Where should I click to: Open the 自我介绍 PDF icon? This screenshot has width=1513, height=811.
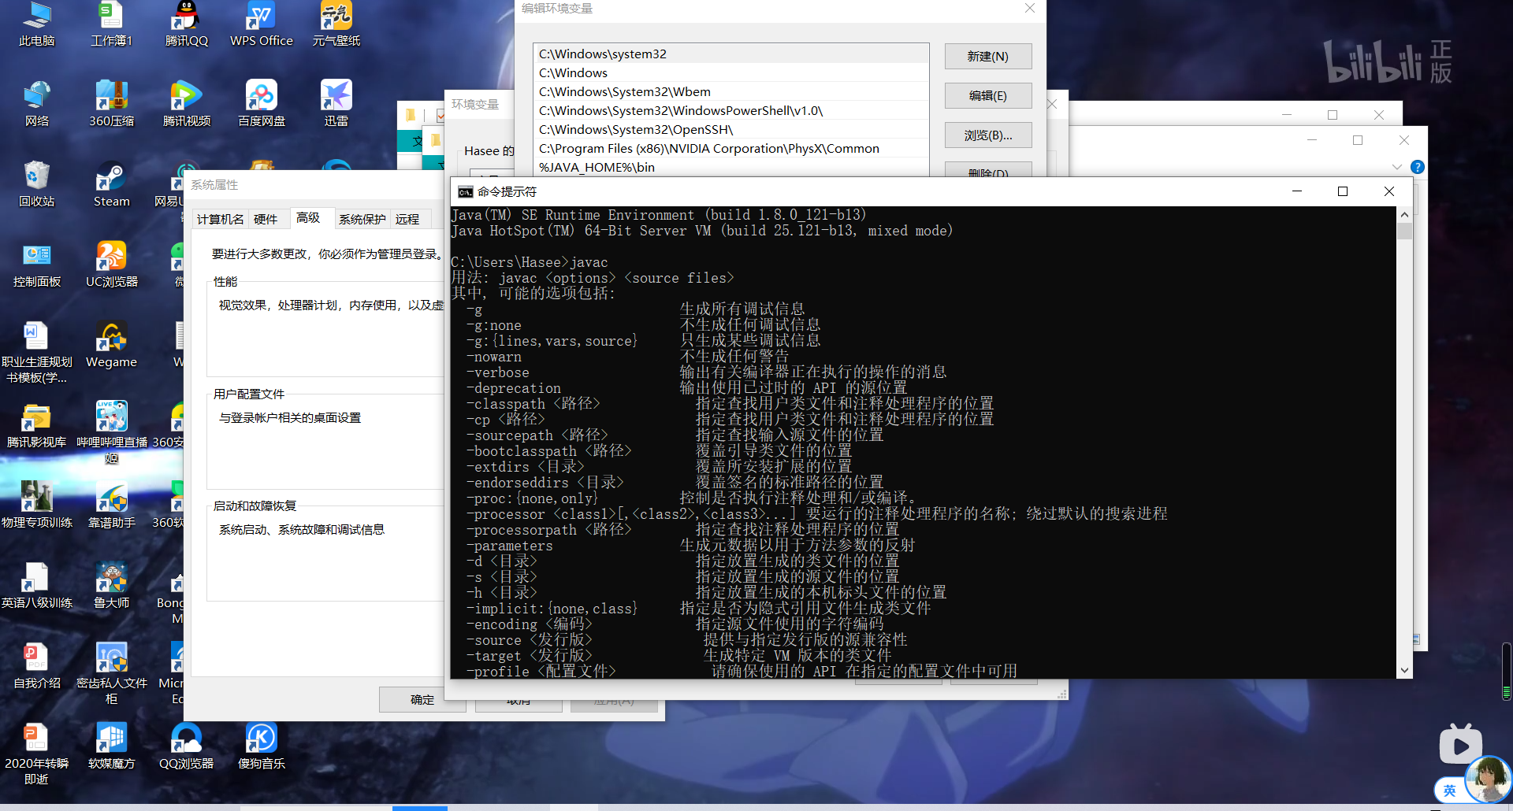[36, 665]
